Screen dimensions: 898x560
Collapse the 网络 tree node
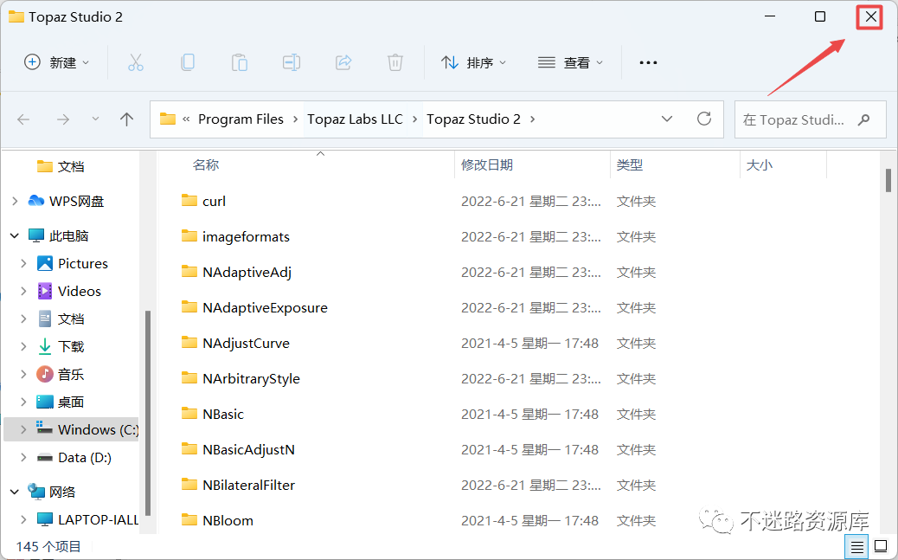pos(15,492)
